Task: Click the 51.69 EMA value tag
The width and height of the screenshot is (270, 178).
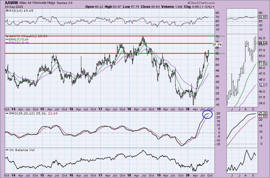Action: tap(262, 64)
